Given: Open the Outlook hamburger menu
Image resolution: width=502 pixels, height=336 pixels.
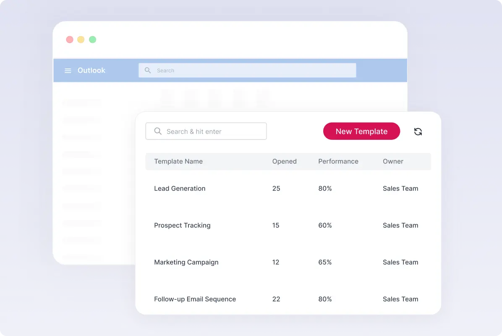Looking at the screenshot, I should click(68, 71).
